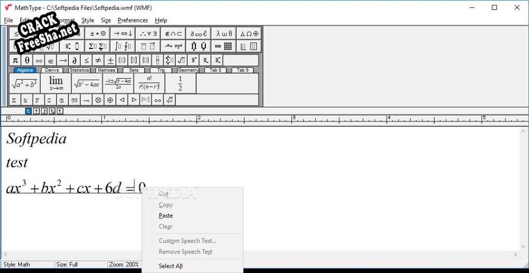Insert the theta symbol from the small bar
Image resolution: width=529 pixels, height=273 pixels.
[27, 60]
